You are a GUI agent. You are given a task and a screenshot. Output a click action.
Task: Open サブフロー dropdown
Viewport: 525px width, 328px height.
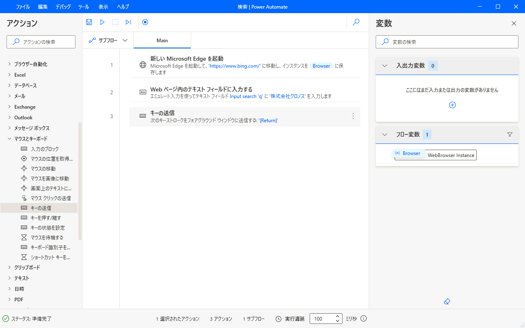point(108,40)
